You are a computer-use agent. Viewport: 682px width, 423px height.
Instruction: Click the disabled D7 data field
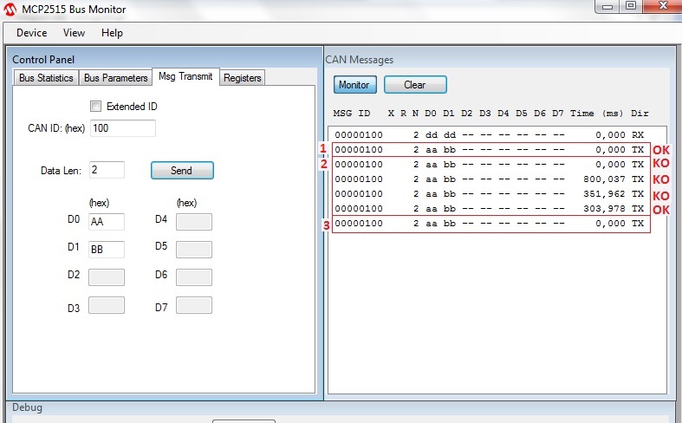(194, 305)
